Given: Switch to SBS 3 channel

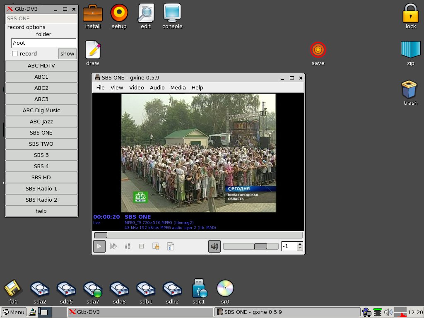Looking at the screenshot, I should (x=41, y=155).
